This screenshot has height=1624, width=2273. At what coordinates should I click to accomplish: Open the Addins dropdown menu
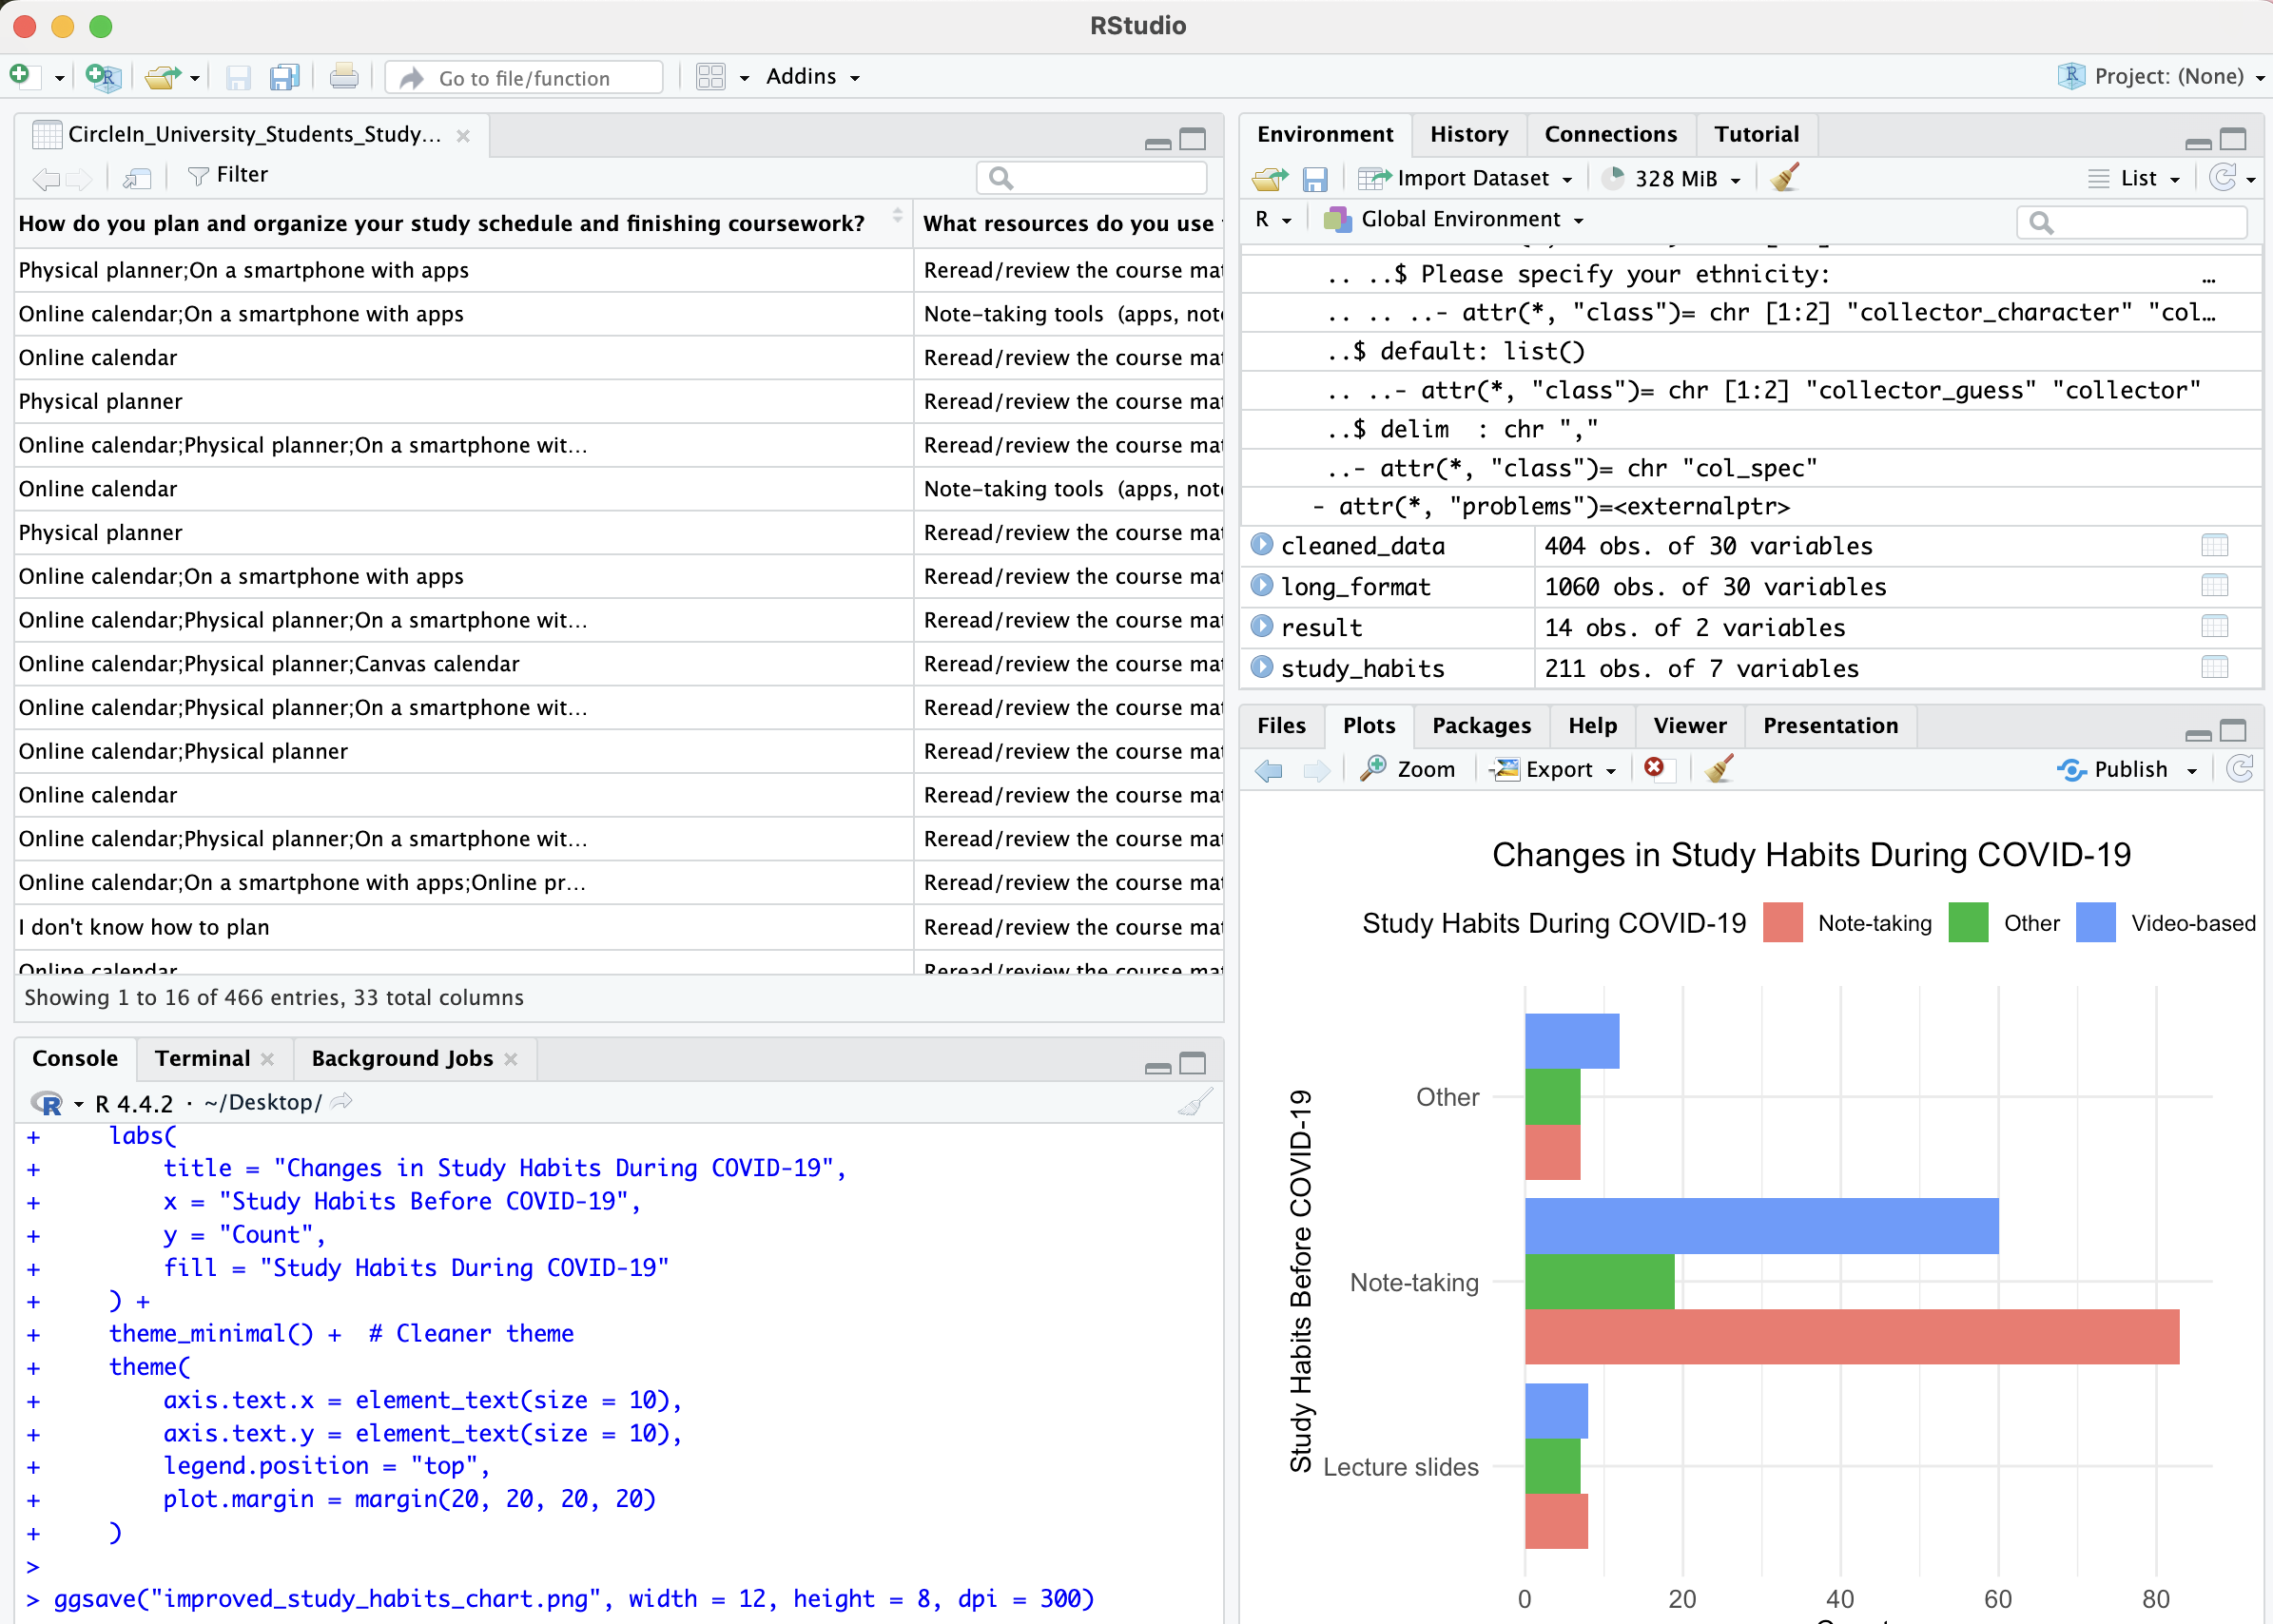tap(813, 77)
